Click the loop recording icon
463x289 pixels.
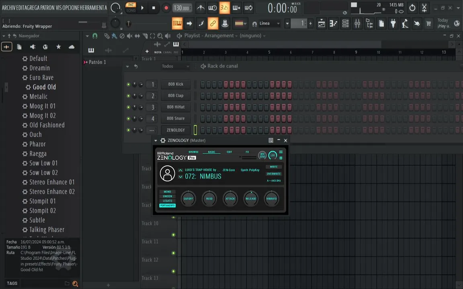coord(248,8)
